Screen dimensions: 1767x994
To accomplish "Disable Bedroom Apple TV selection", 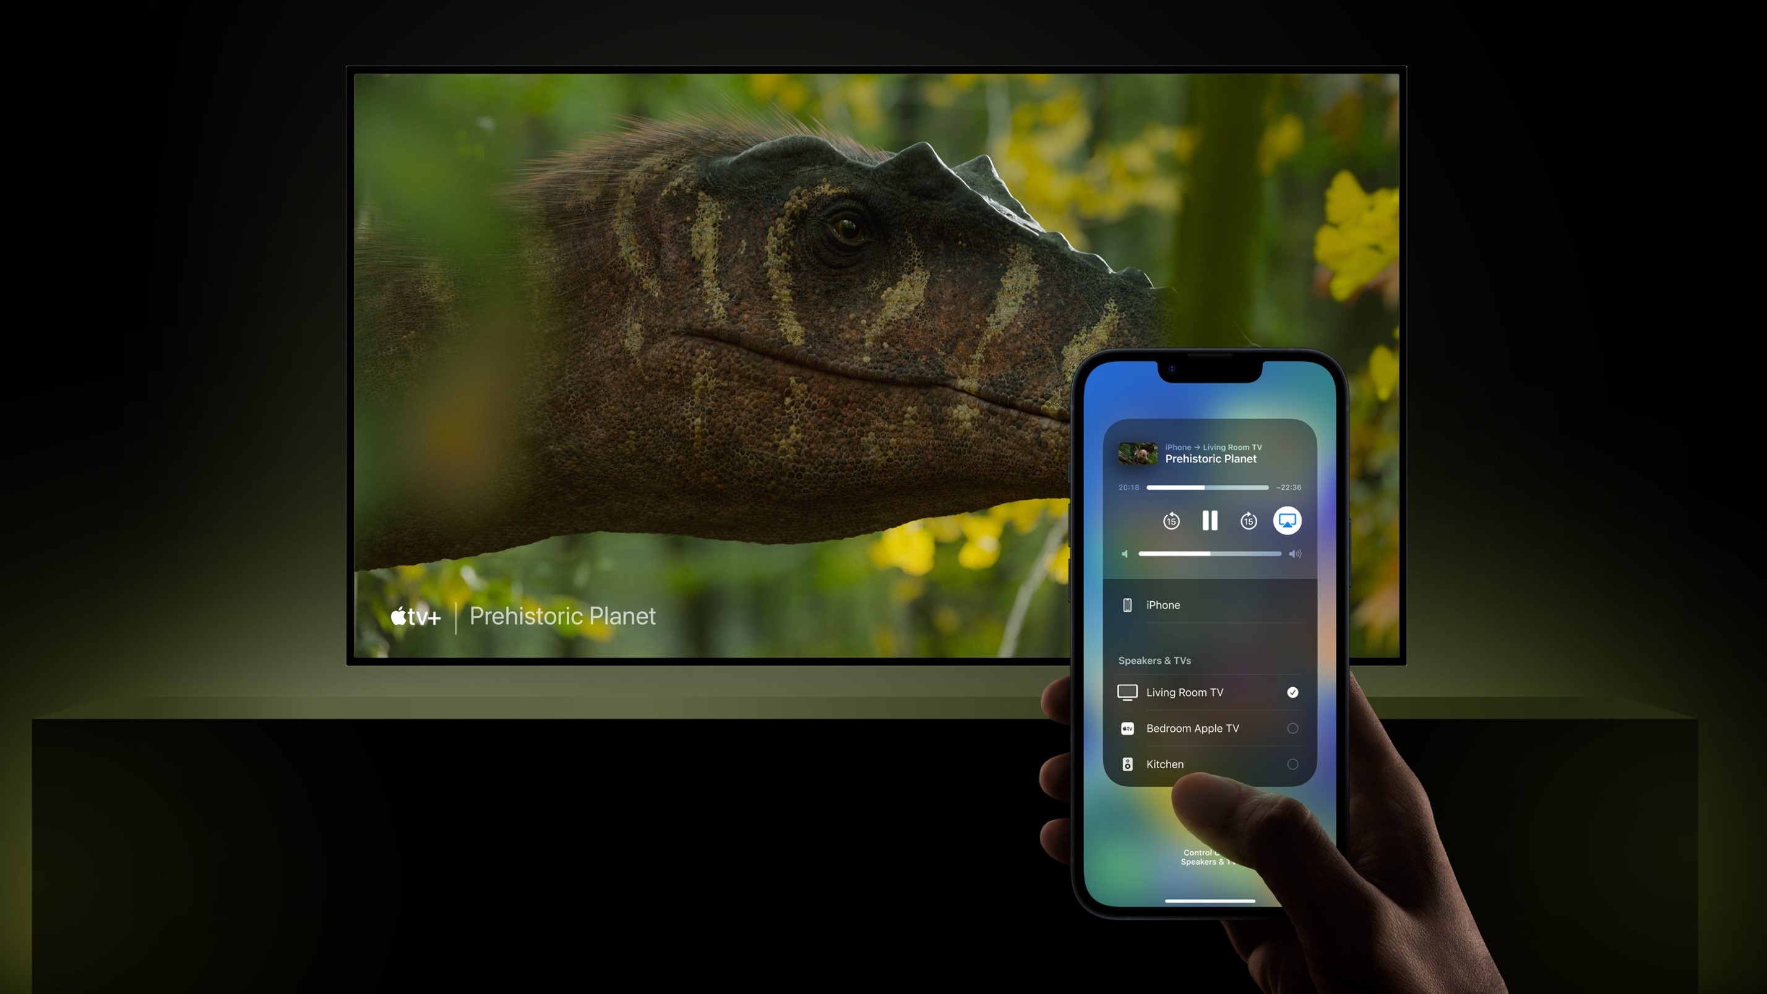I will click(1292, 727).
